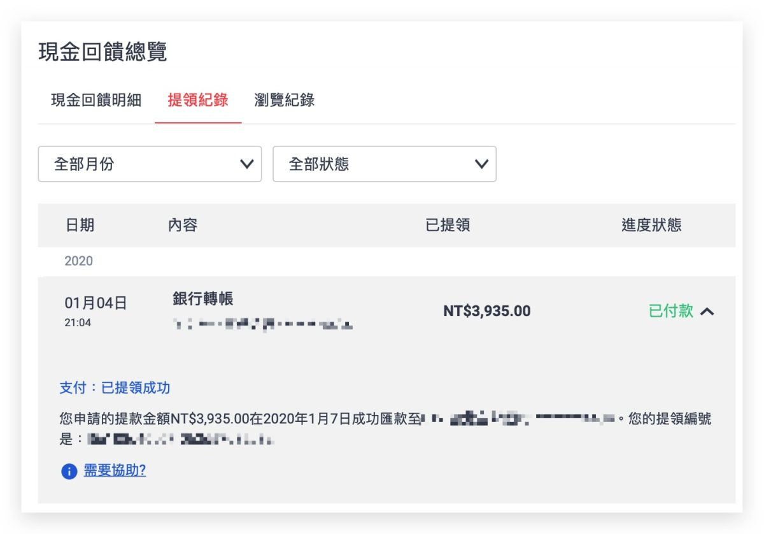The width and height of the screenshot is (764, 534).
Task: Go to the 瀏覽紀錄 tab
Action: (x=284, y=100)
